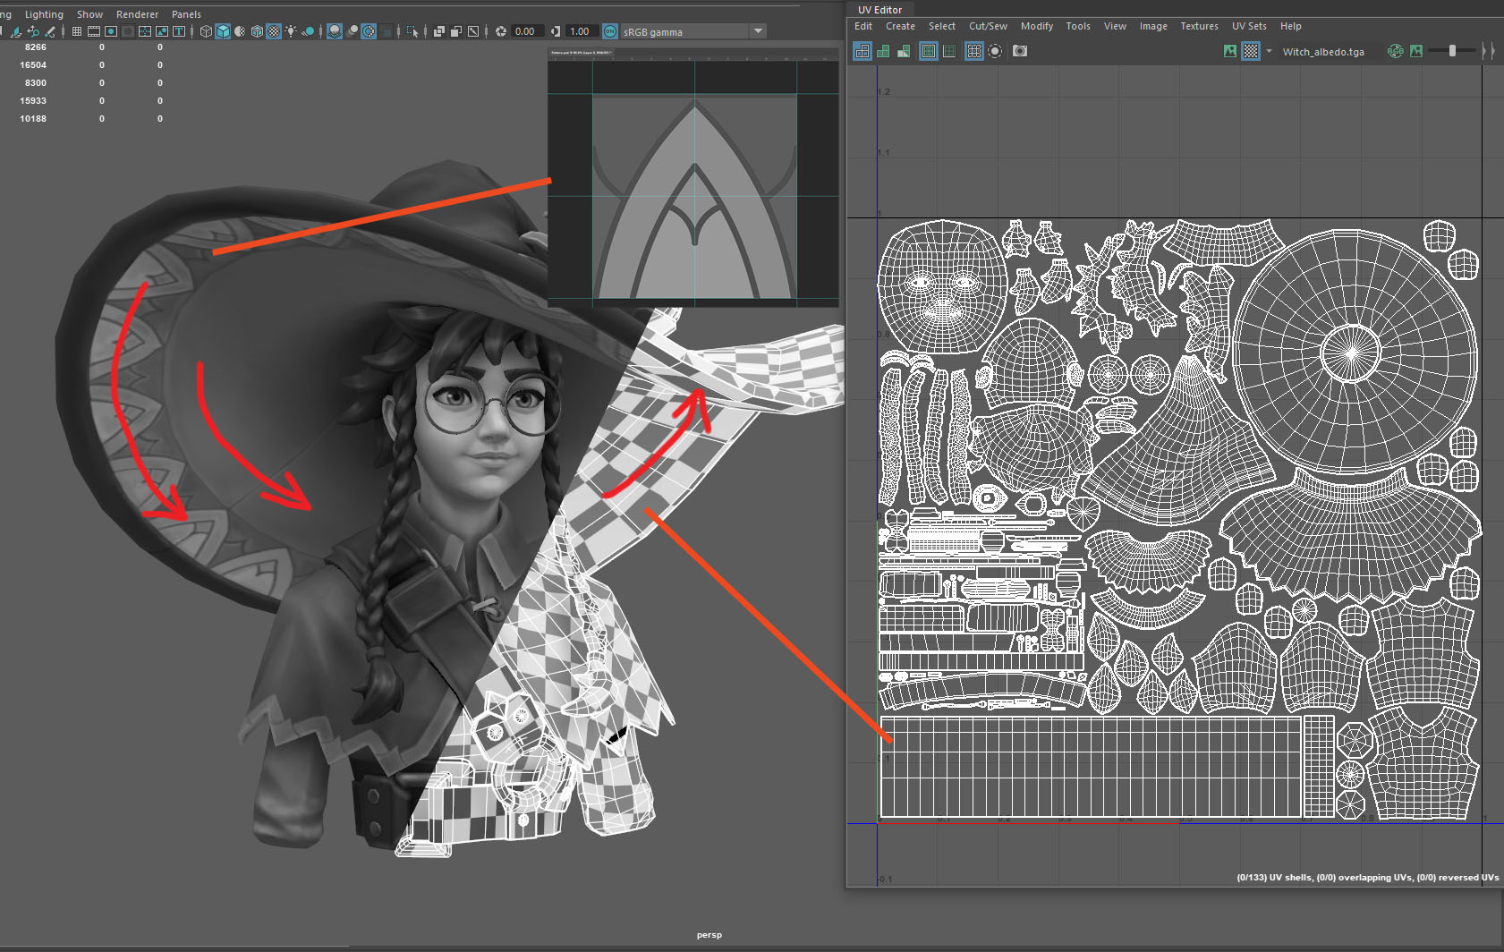Toggle grid display in UV Editor
This screenshot has width=1504, height=952.
point(974,51)
